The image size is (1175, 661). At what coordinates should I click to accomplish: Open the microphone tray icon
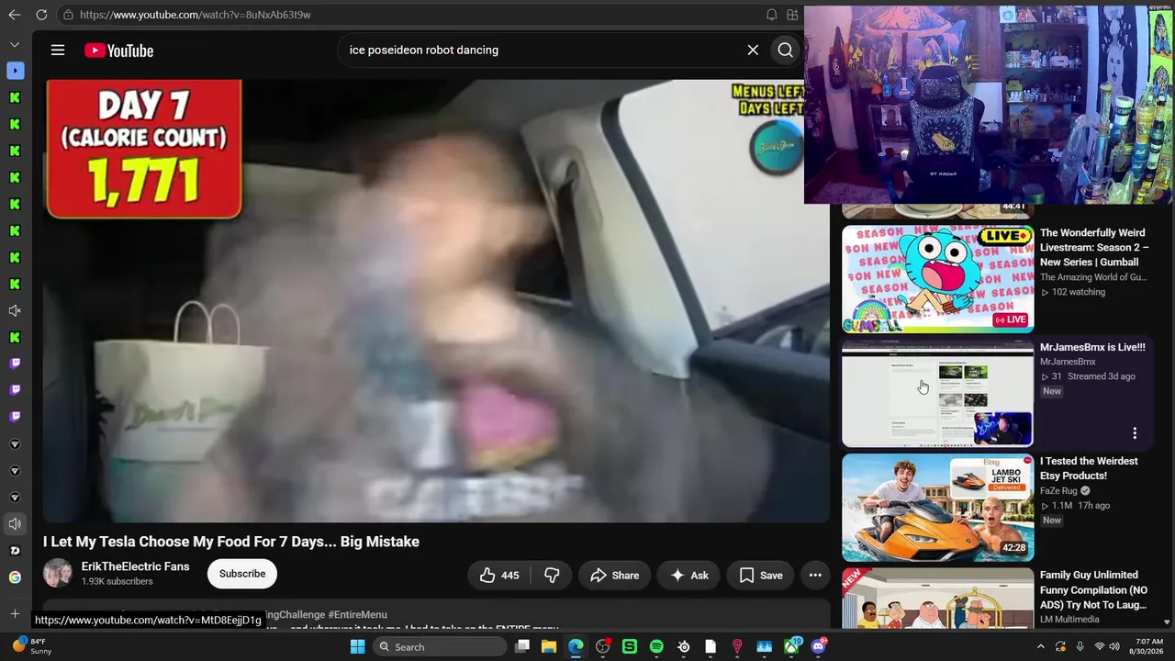[1080, 647]
